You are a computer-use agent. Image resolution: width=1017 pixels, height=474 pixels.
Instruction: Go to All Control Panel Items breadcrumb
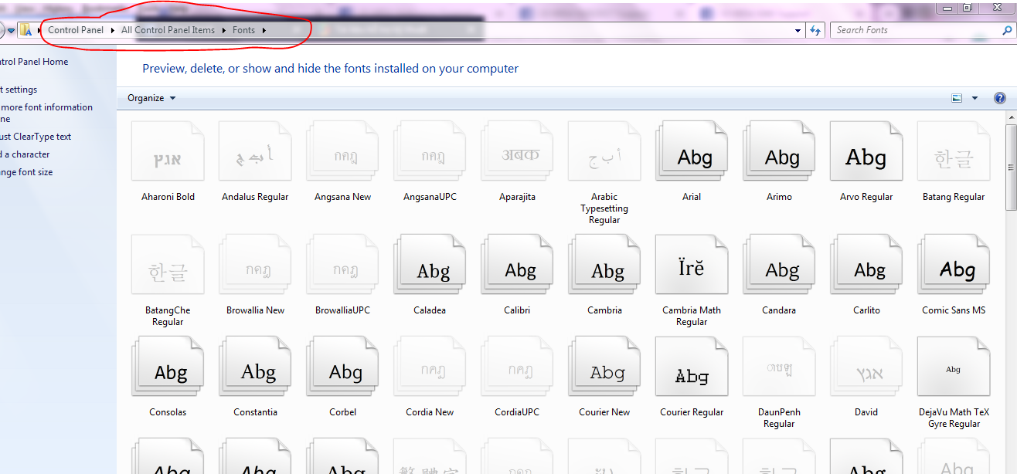click(x=168, y=30)
